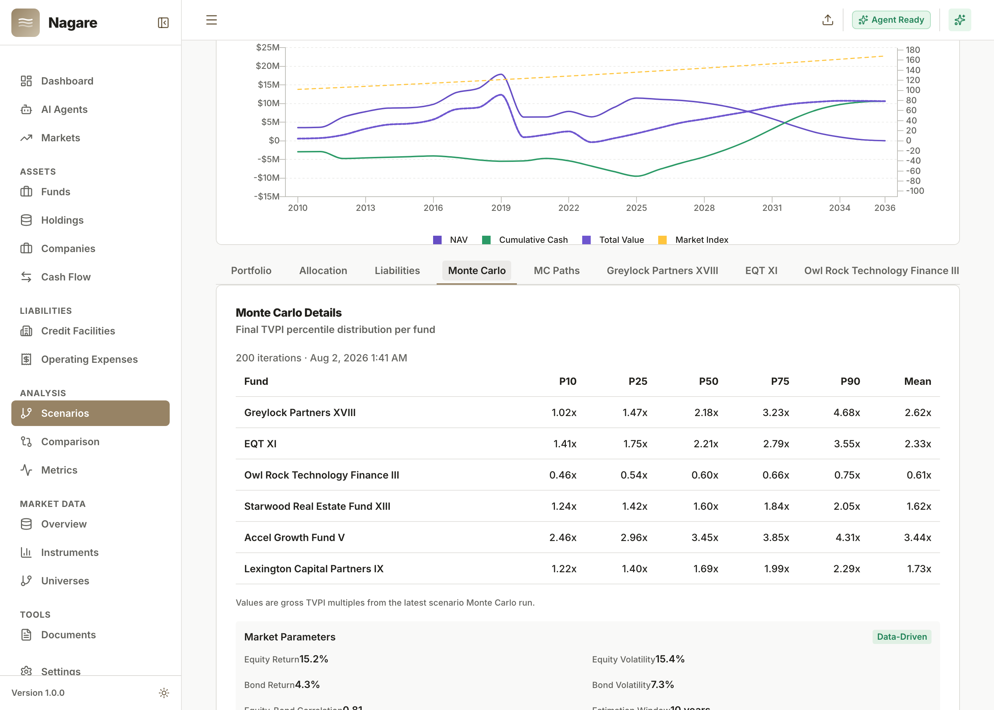Viewport: 994px width, 710px height.
Task: Click the Operating Expenses receipt icon
Action: pyautogui.click(x=26, y=359)
